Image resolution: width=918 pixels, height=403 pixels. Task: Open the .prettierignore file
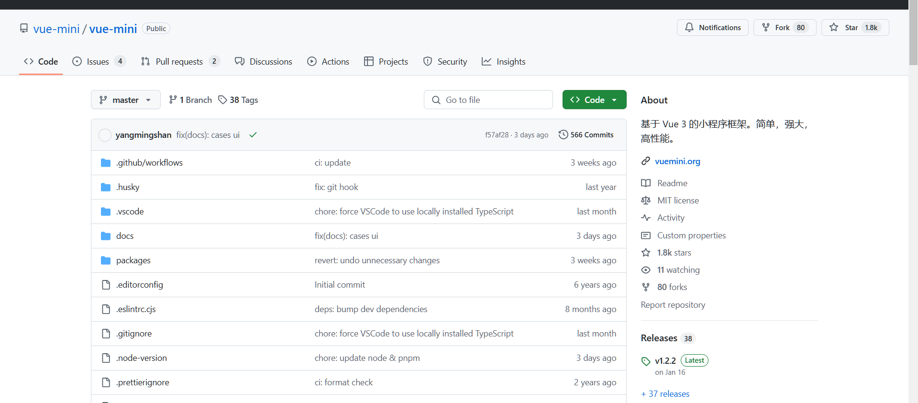point(143,382)
